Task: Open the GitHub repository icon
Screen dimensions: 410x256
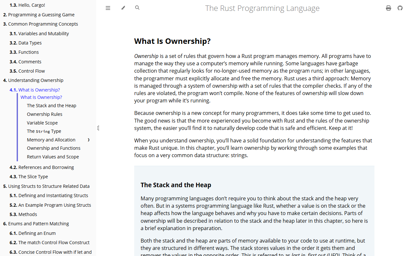Action: (x=400, y=8)
